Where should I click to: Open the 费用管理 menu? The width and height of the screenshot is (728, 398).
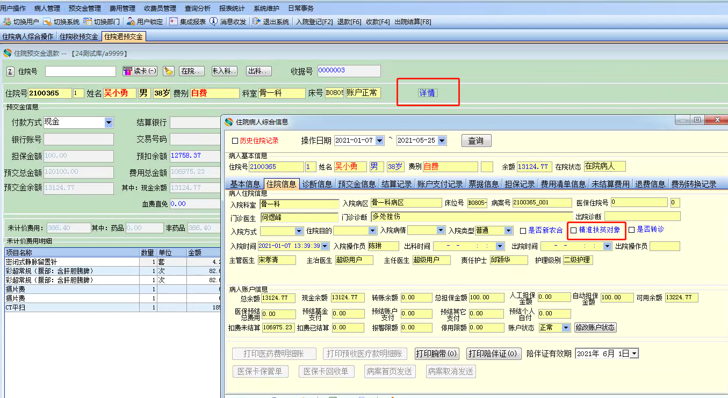(122, 9)
